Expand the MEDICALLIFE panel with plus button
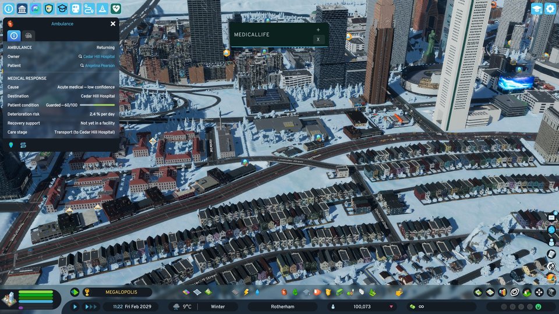This screenshot has width=559, height=314. 318,30
